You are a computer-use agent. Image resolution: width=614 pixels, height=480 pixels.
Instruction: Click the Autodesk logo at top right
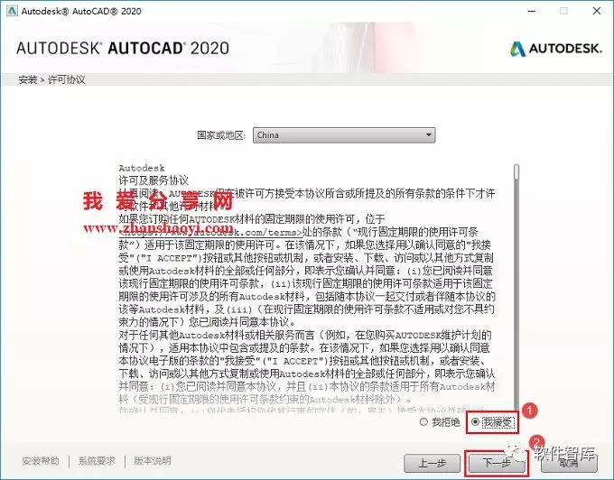(555, 49)
